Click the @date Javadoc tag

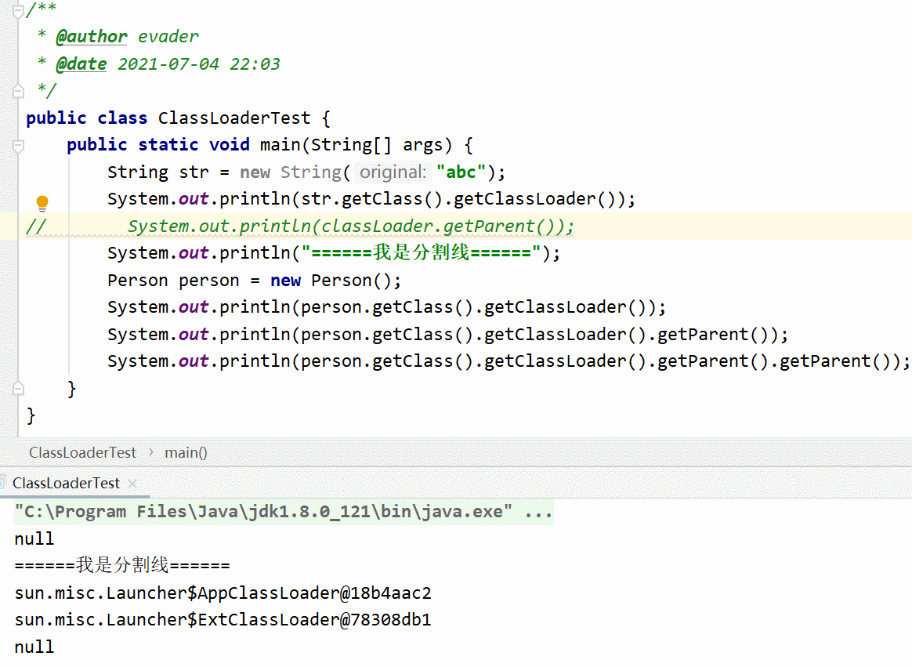(x=81, y=64)
